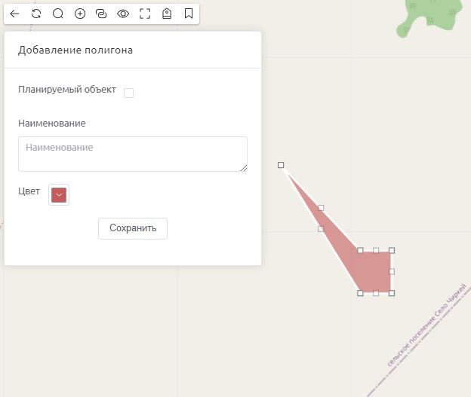Click the add plus-circle icon
471x397 pixels.
(80, 14)
